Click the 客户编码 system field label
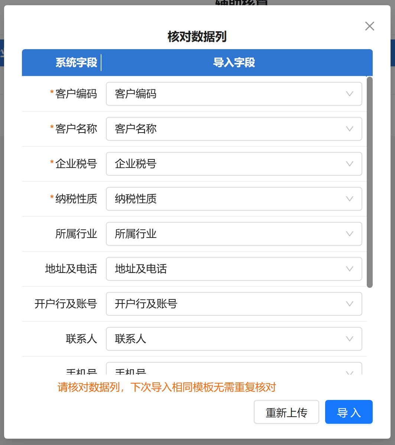Image resolution: width=395 pixels, height=445 pixels. tap(76, 94)
